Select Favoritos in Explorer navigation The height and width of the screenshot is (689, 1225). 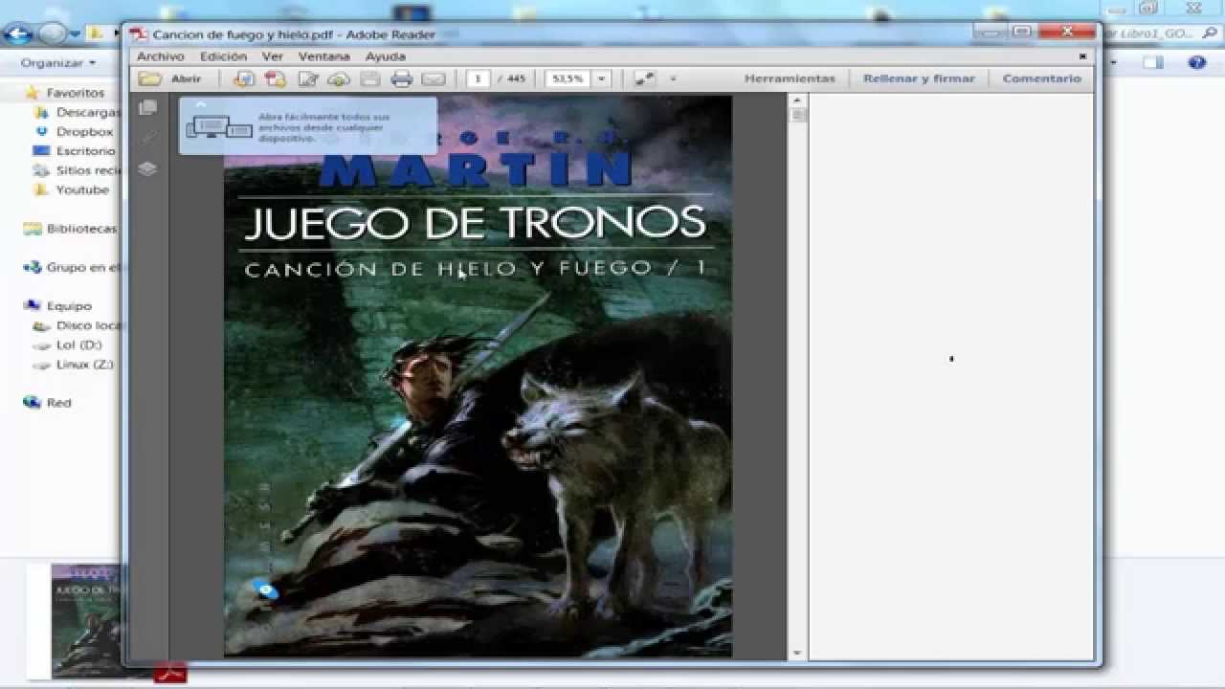(75, 93)
